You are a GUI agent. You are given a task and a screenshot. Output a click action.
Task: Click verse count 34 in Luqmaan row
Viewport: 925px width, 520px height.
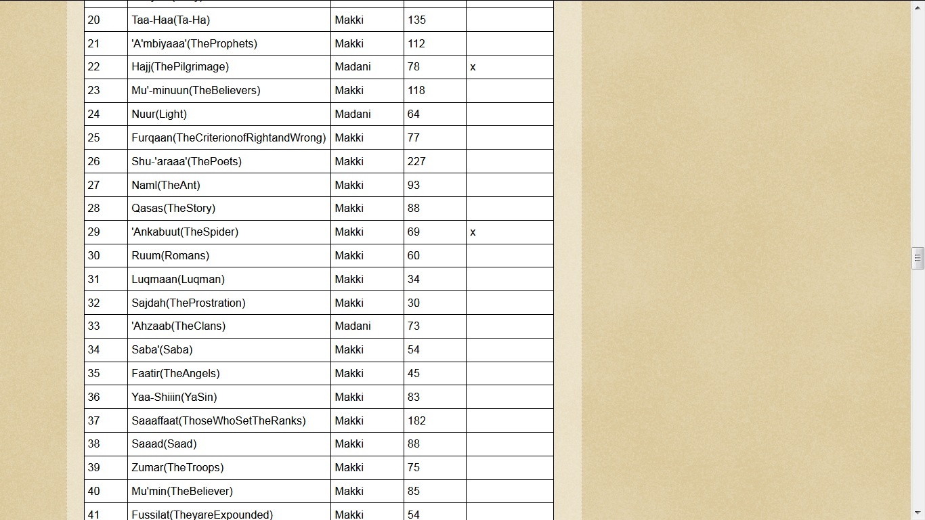[x=414, y=279]
